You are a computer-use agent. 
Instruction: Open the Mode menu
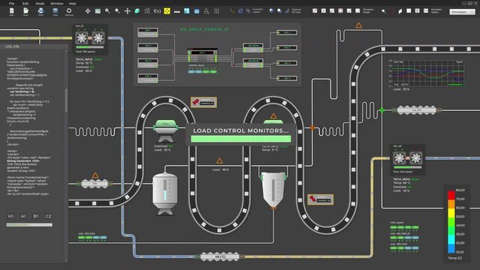click(40, 3)
